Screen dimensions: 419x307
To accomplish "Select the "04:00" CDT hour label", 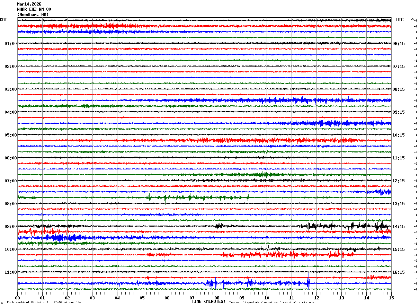I will point(11,112).
